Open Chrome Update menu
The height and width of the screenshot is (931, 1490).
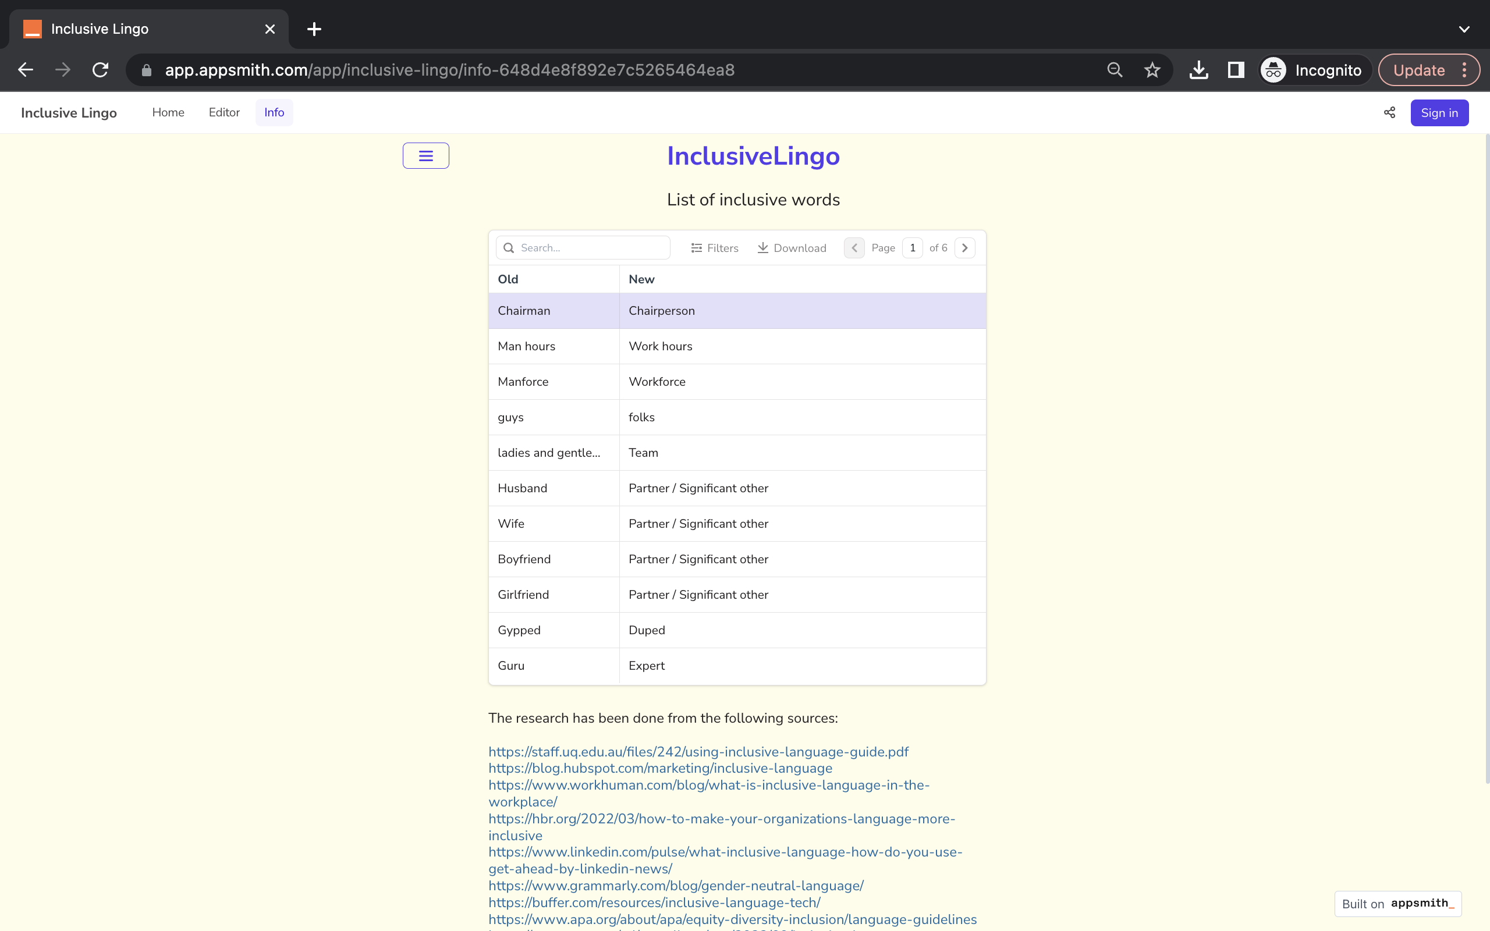coord(1428,70)
